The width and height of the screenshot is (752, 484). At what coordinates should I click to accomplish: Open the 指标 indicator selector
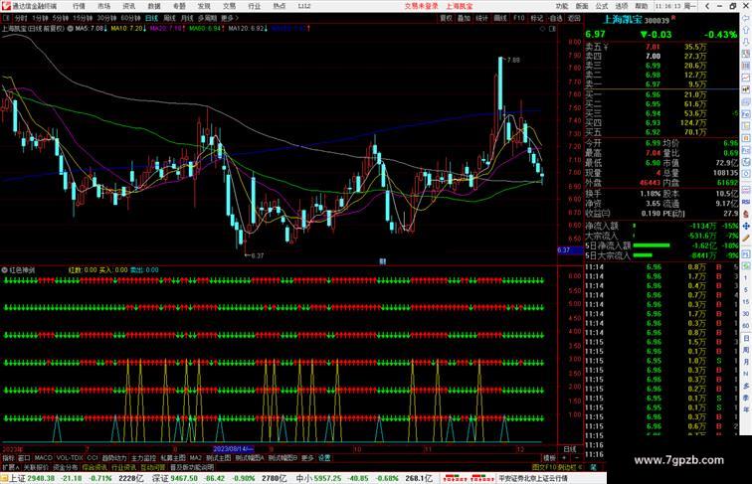click(8, 458)
